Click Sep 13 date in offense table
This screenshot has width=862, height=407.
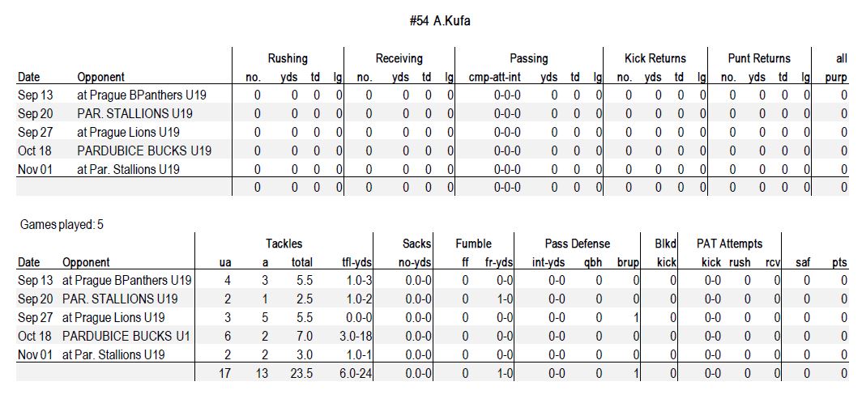(35, 95)
